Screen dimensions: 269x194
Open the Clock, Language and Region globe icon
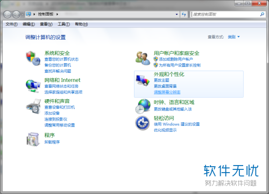pyautogui.click(x=143, y=106)
